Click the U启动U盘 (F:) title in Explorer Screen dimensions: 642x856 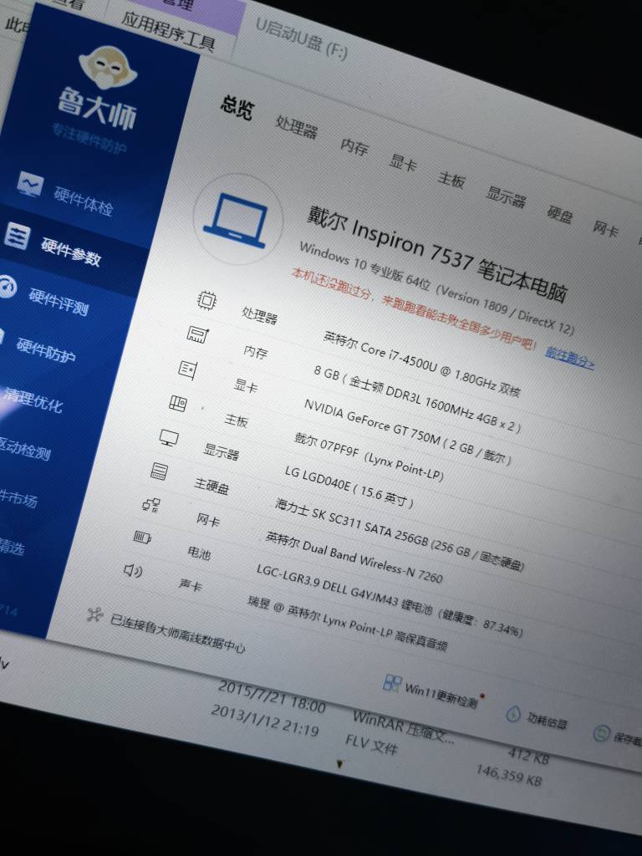301,39
